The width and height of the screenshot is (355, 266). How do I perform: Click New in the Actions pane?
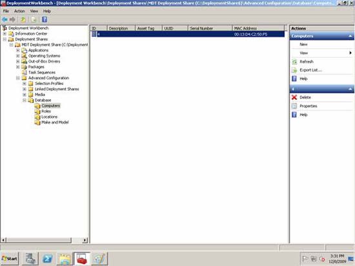303,44
